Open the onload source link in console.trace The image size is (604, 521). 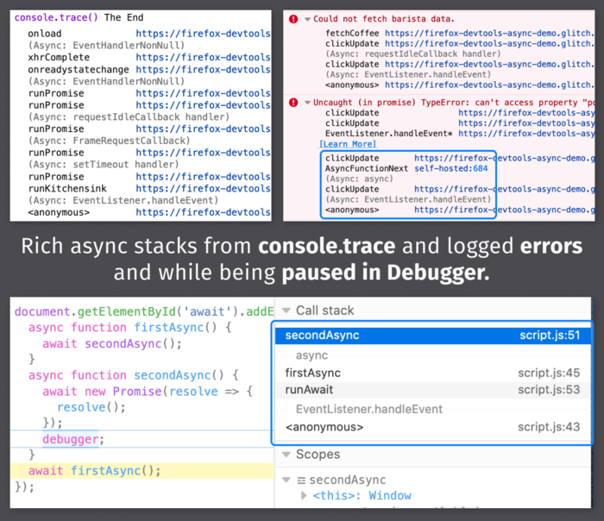[x=202, y=33]
